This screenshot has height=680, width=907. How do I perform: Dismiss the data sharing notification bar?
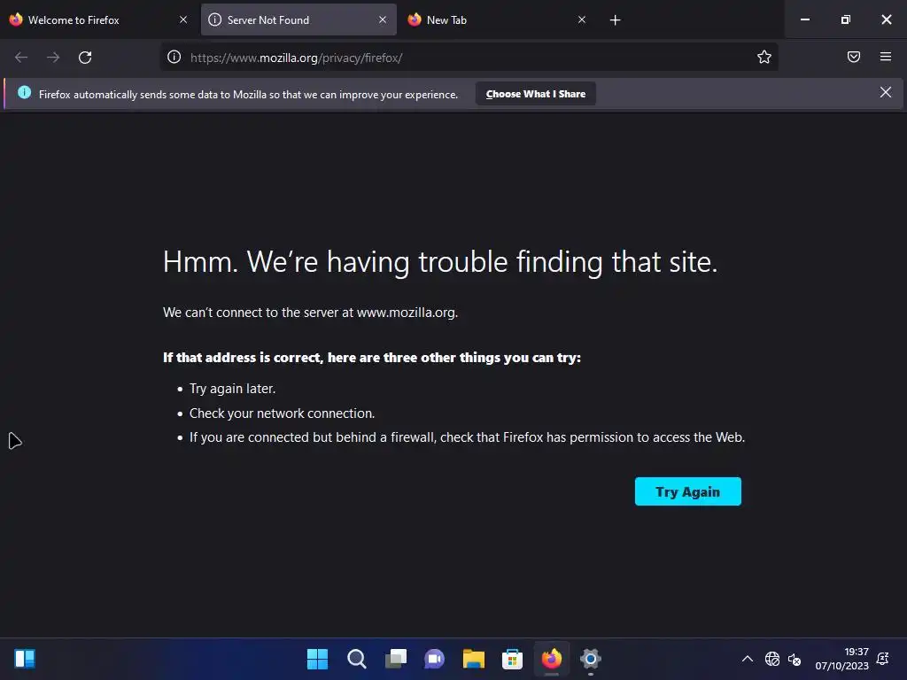(886, 92)
